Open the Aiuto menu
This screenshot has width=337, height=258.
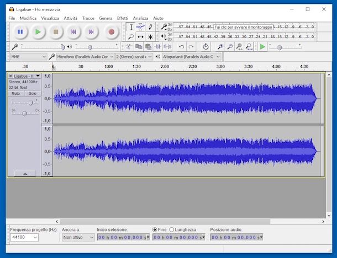158,18
